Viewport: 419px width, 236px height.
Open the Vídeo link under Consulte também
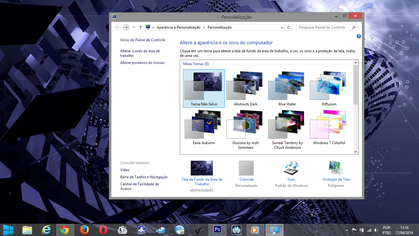(x=125, y=170)
